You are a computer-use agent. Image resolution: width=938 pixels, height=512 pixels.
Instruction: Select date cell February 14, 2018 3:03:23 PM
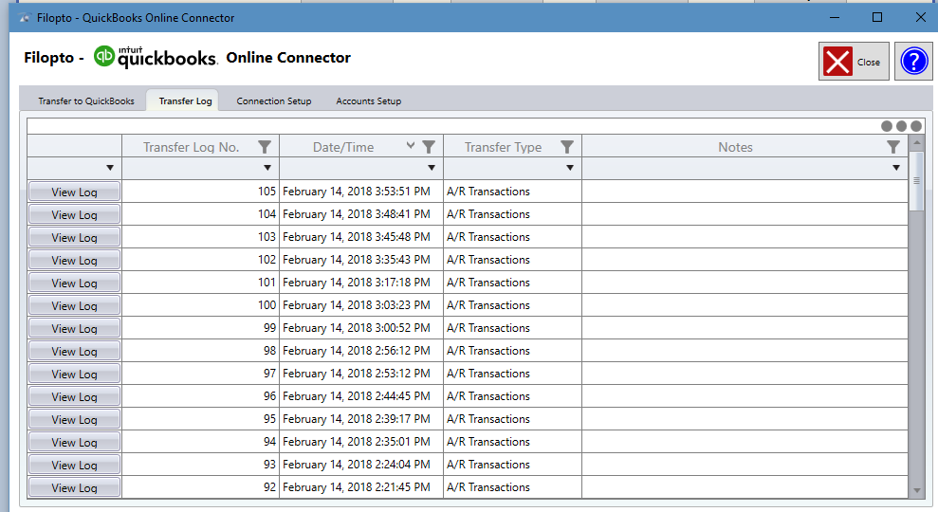click(x=360, y=305)
